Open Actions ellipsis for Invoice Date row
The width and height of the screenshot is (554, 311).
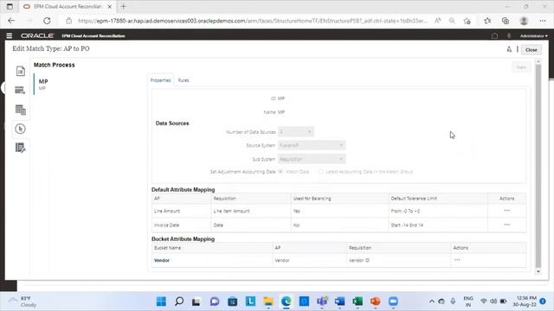coord(507,225)
